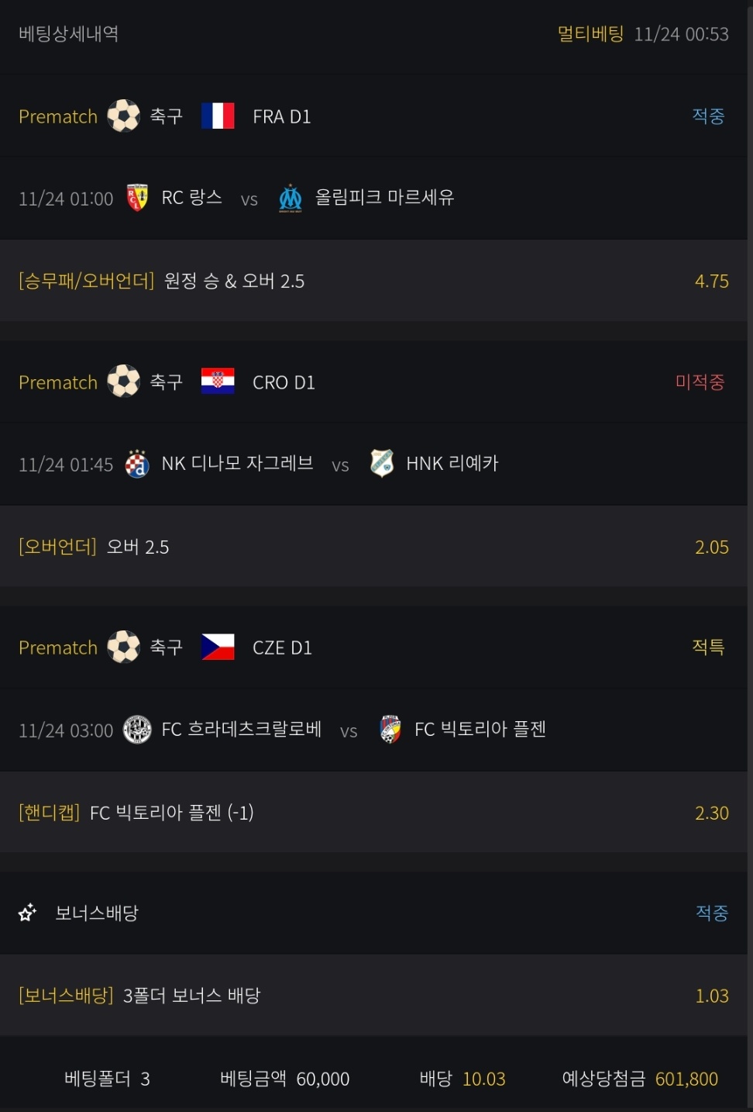This screenshot has width=753, height=1112.
Task: Click the Dinamo Zagreb club crest
Action: click(137, 464)
